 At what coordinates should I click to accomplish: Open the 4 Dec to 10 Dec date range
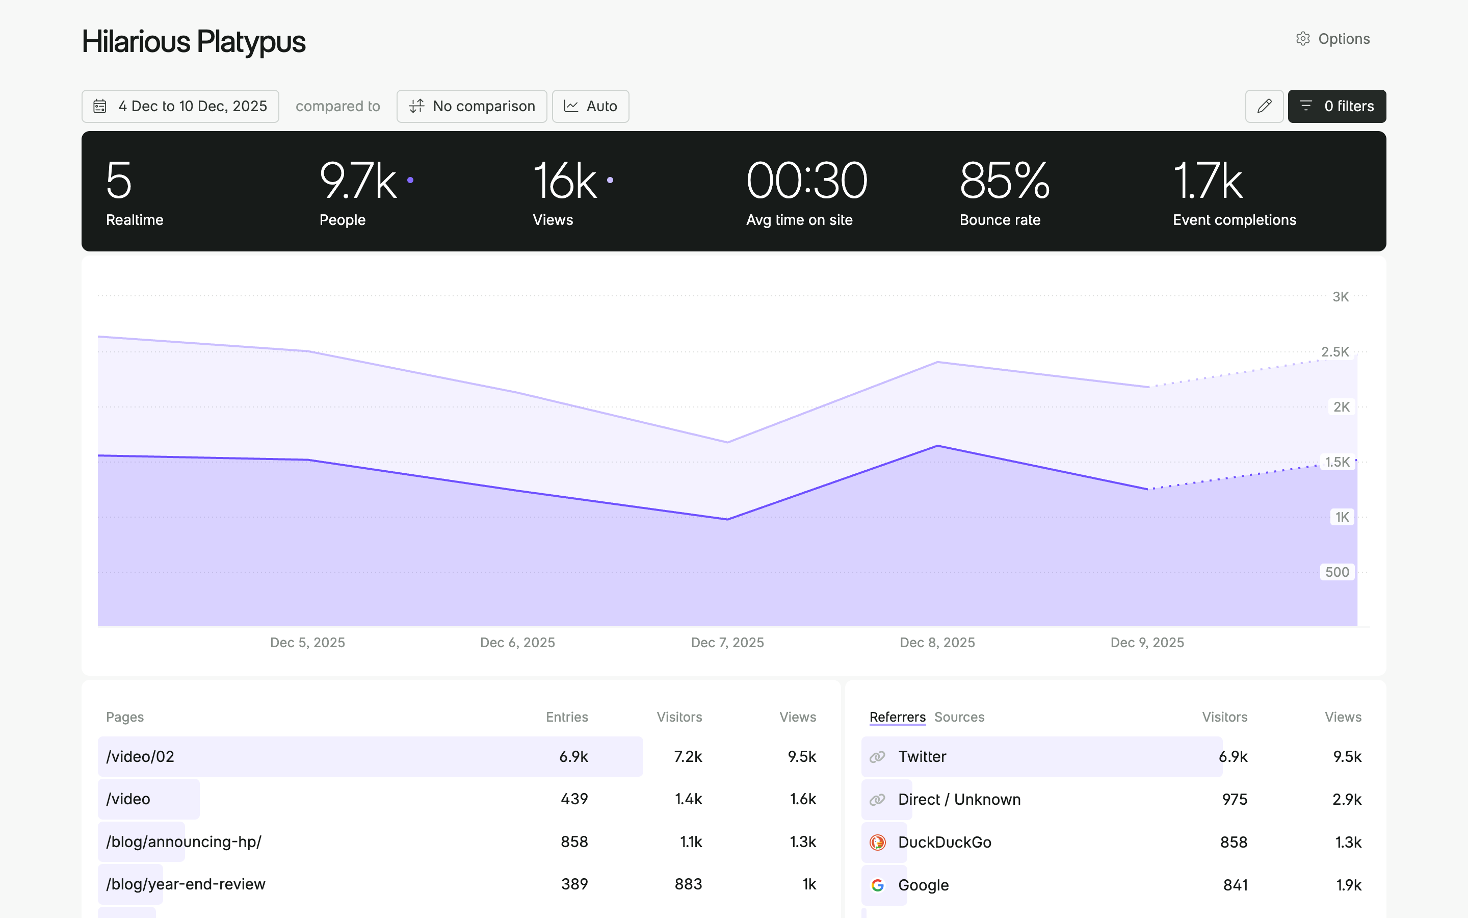(180, 106)
